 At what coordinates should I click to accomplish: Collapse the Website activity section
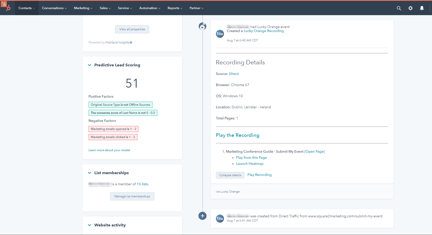[x=89, y=225]
